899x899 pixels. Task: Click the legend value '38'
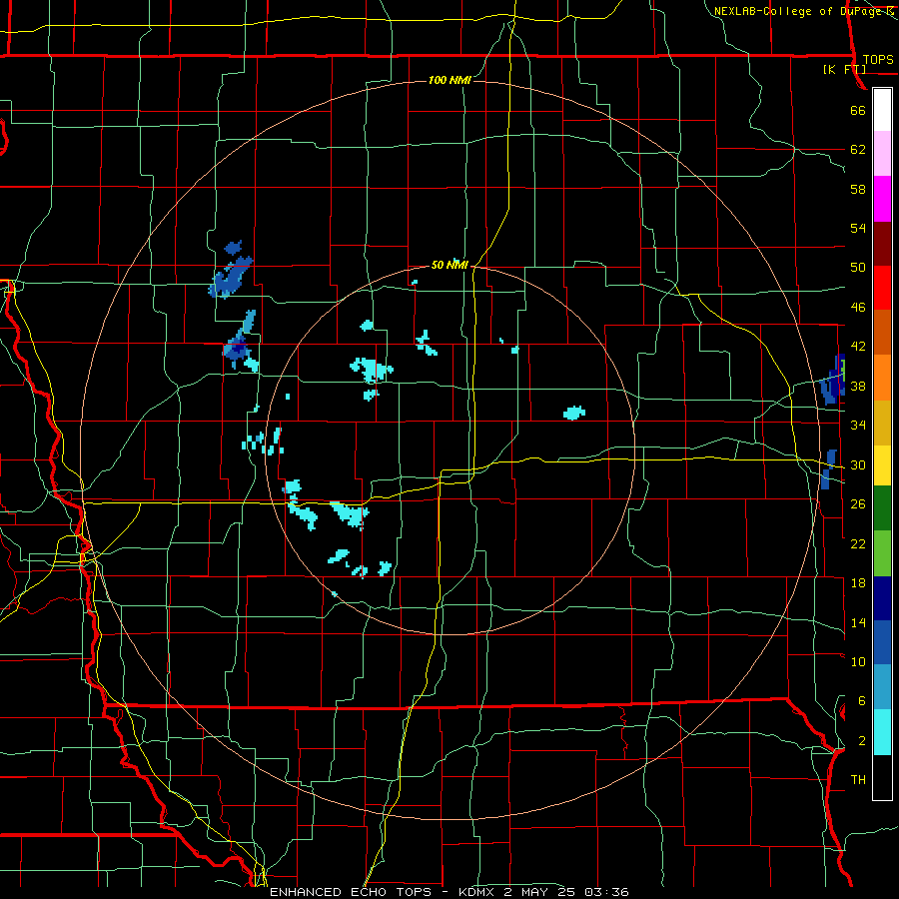(858, 386)
